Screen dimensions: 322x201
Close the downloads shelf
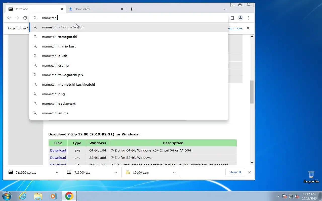coord(250,172)
